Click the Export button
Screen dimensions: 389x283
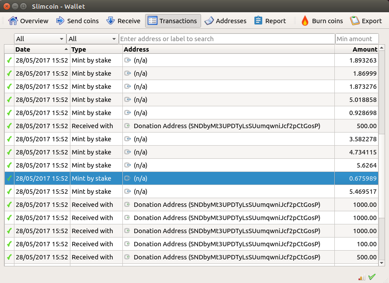(366, 21)
